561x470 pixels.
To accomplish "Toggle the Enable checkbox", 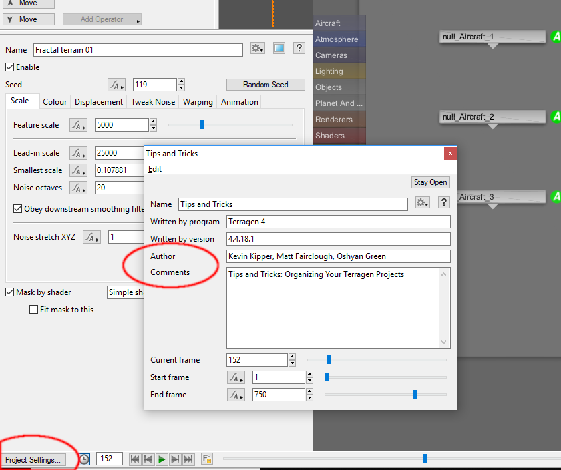I will pos(9,67).
